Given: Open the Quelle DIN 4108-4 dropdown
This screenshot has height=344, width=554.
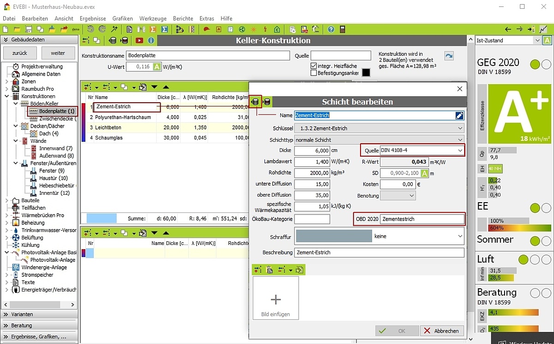Looking at the screenshot, I should click(459, 150).
